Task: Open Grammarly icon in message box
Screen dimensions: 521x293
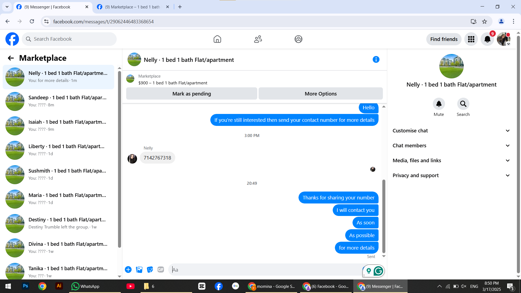Action: tap(378, 271)
